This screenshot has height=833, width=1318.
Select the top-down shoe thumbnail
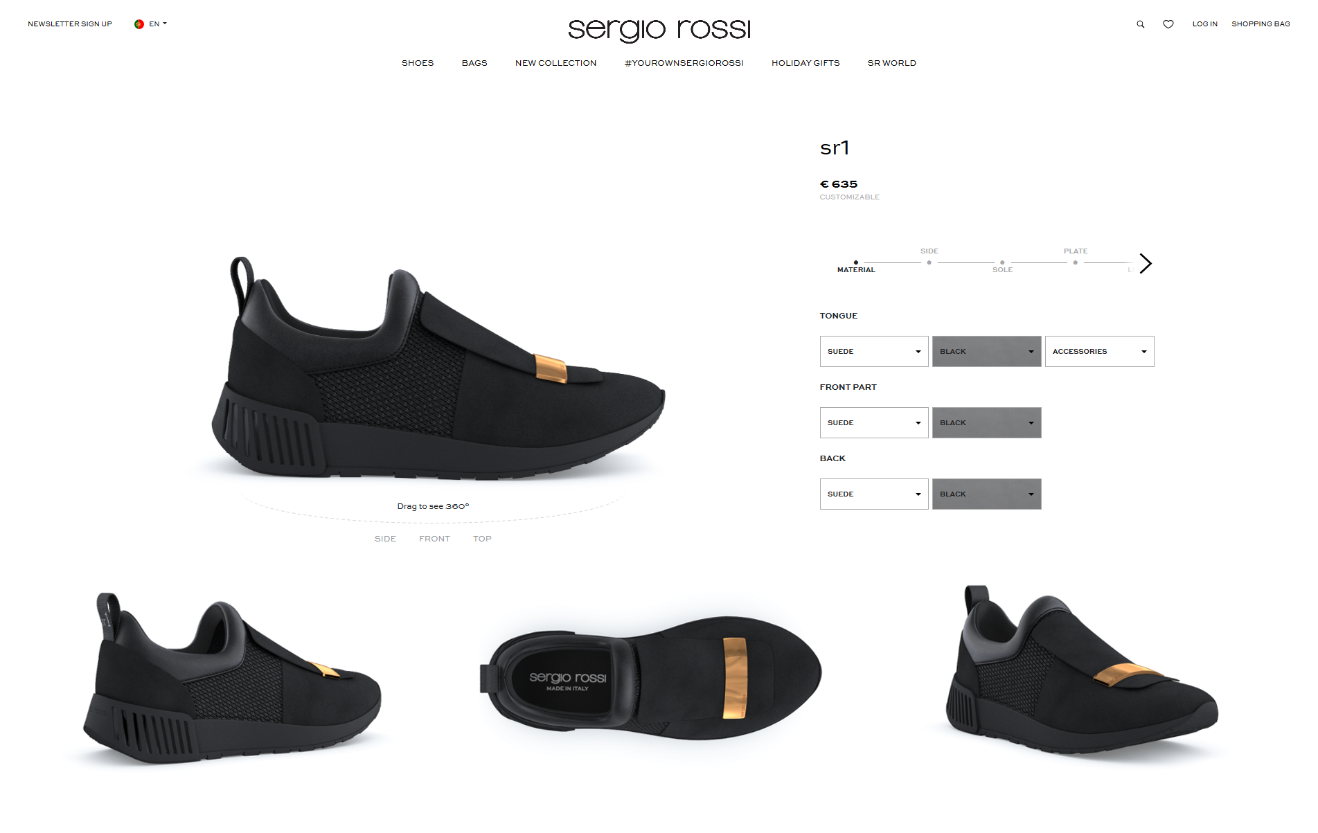pos(650,677)
